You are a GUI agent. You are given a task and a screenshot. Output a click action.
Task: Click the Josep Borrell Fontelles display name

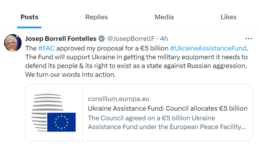tap(61, 38)
